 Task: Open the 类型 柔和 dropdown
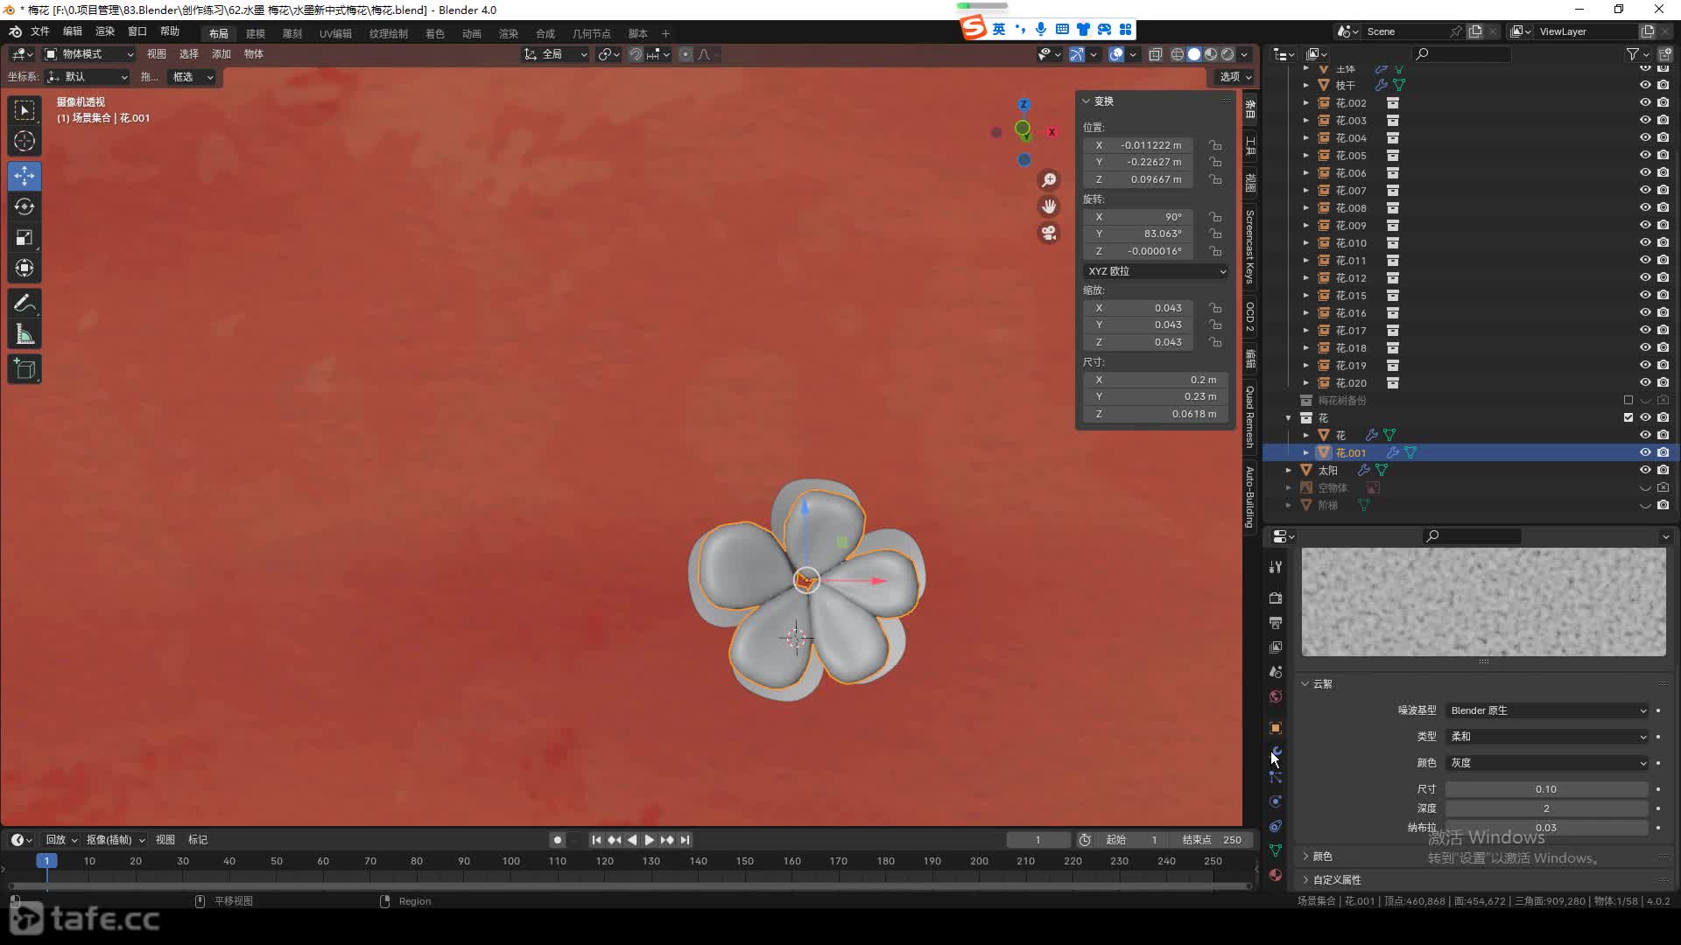(x=1548, y=737)
